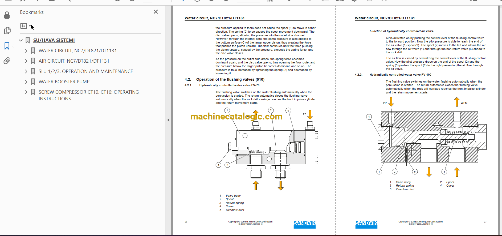Click the 'Bookmarks' panel title

pos(32,12)
